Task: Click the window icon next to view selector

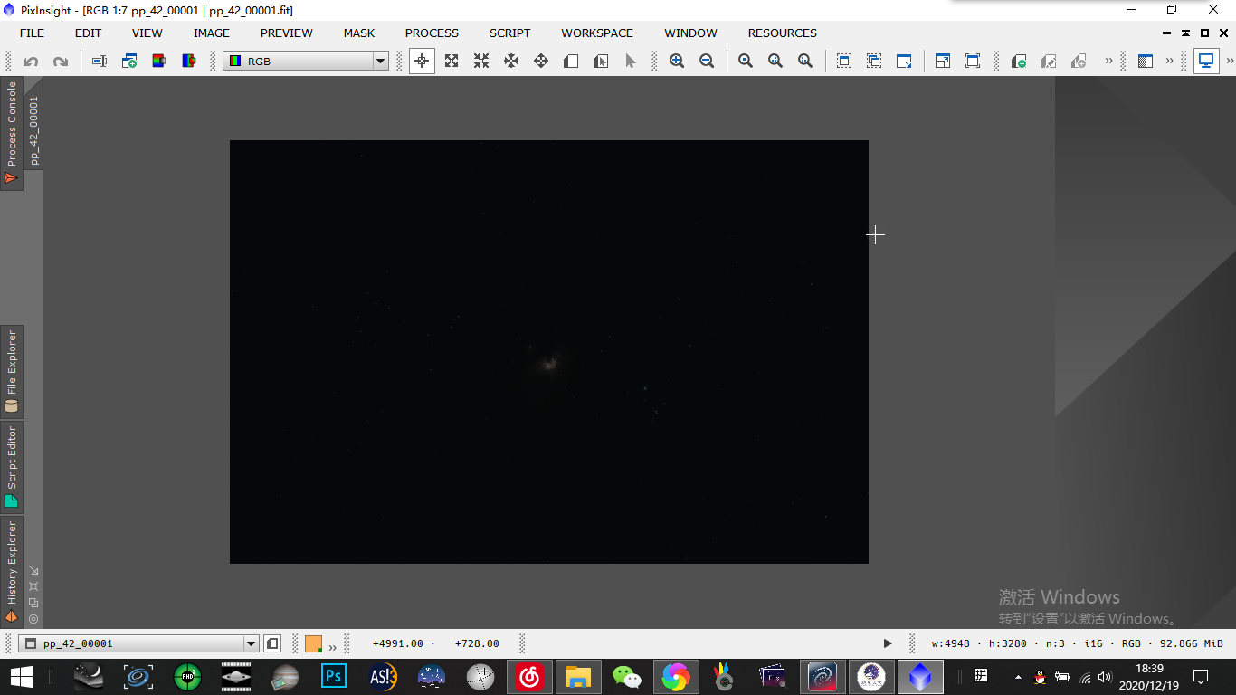Action: tap(272, 643)
